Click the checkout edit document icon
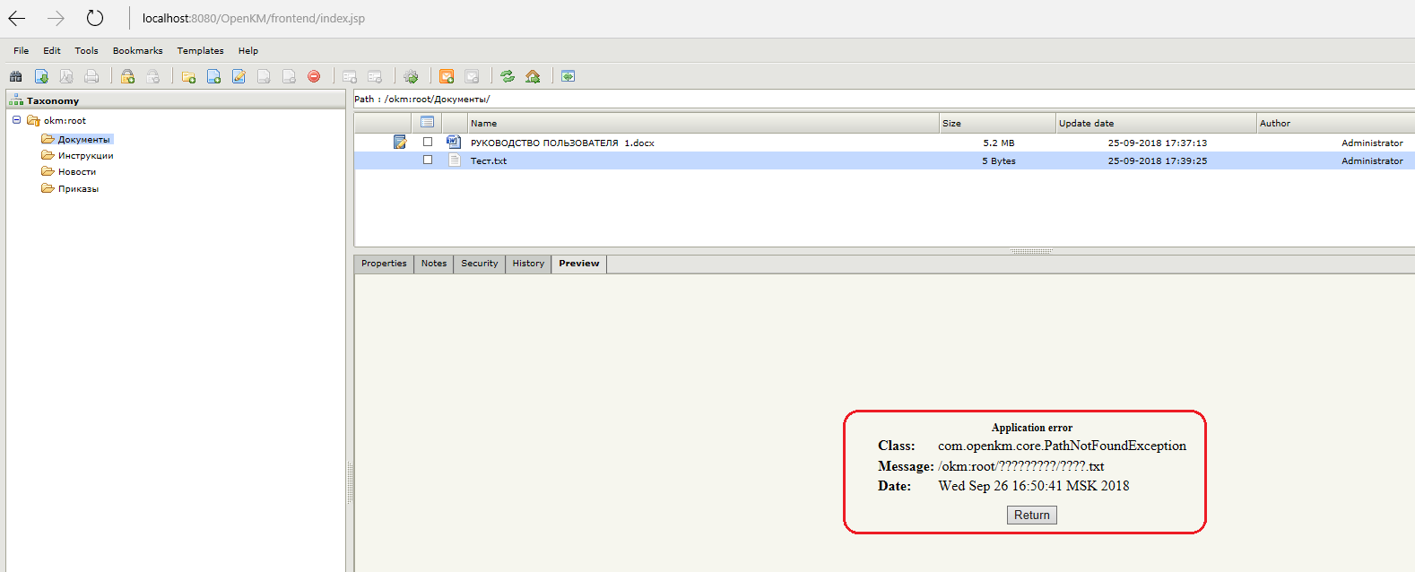1415x572 pixels. click(239, 77)
